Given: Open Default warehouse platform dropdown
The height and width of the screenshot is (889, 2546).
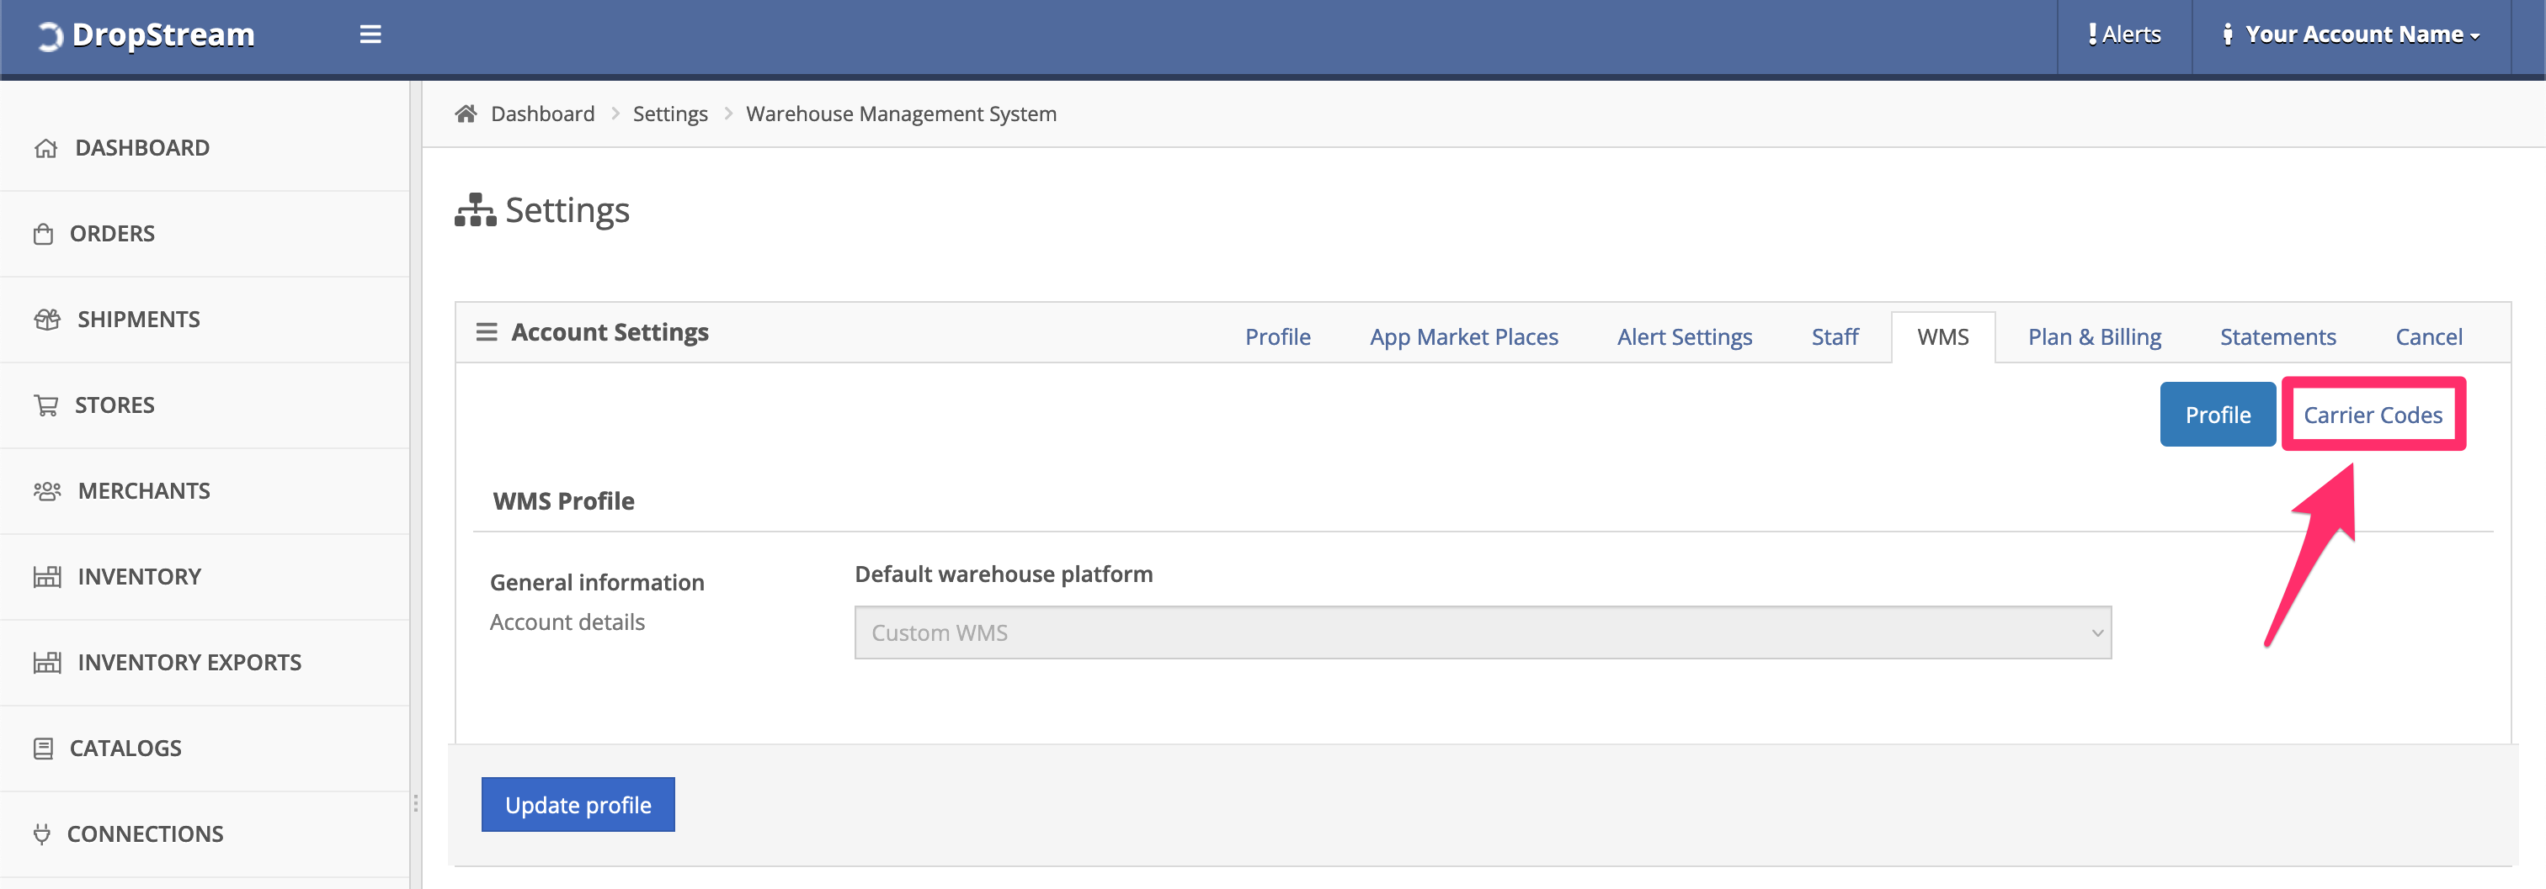Looking at the screenshot, I should [x=1483, y=633].
